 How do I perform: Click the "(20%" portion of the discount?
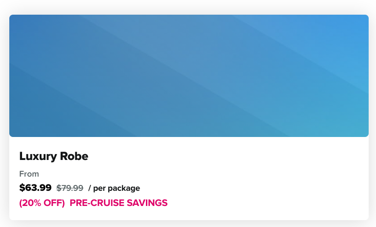coord(30,203)
